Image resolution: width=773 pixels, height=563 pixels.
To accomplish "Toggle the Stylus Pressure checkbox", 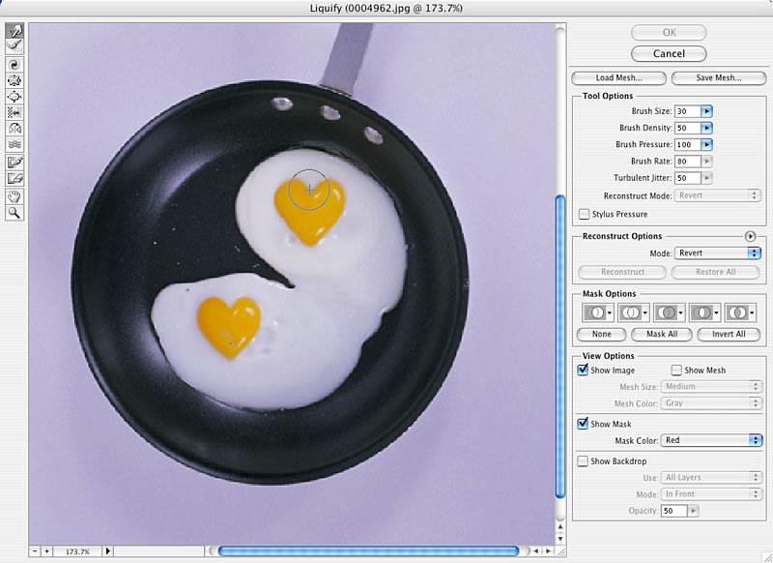I will (x=584, y=214).
